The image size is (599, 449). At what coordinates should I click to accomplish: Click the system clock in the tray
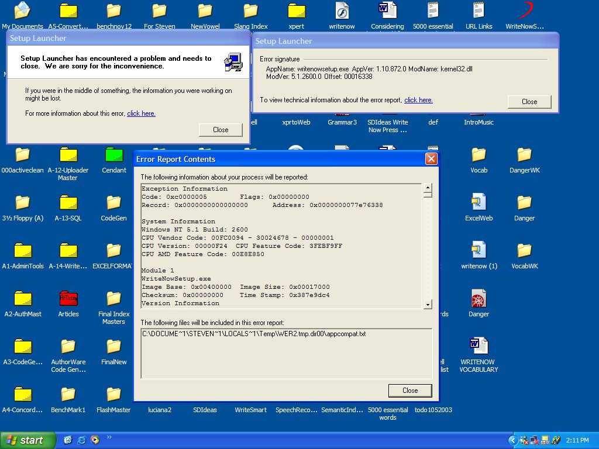click(x=577, y=440)
